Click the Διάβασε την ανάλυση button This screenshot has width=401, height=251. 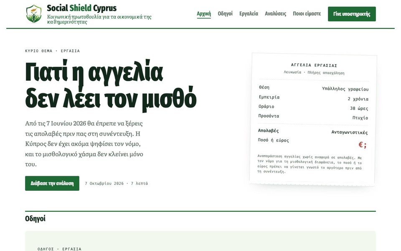click(52, 183)
